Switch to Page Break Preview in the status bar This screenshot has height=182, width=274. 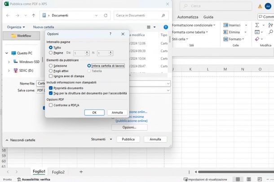tap(260, 179)
